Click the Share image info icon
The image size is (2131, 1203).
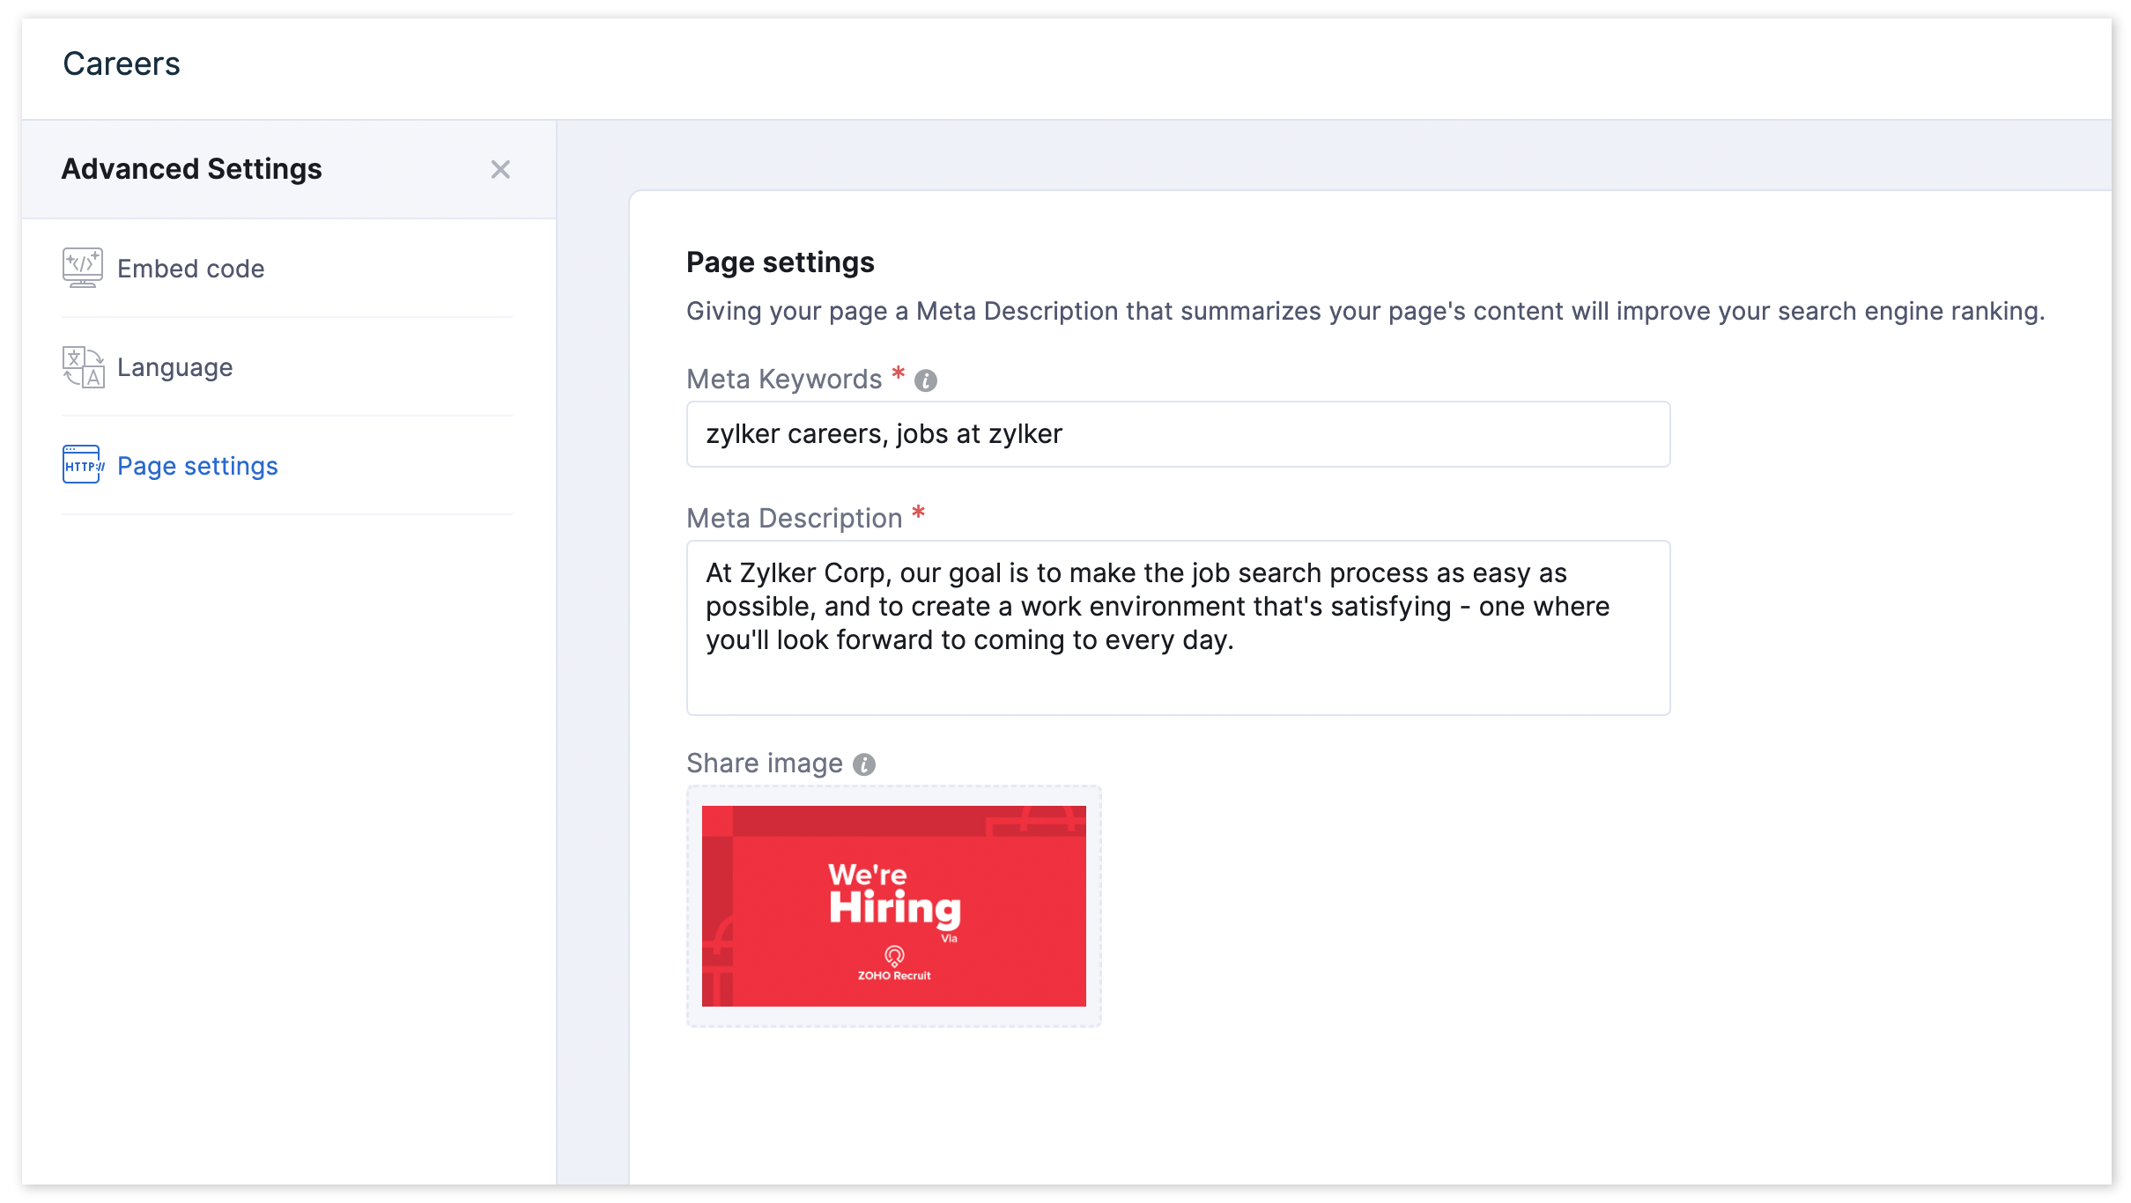pos(864,764)
